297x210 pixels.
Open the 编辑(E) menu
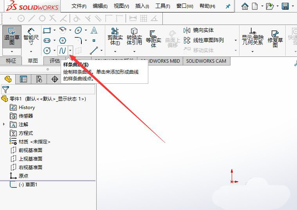(100, 6)
